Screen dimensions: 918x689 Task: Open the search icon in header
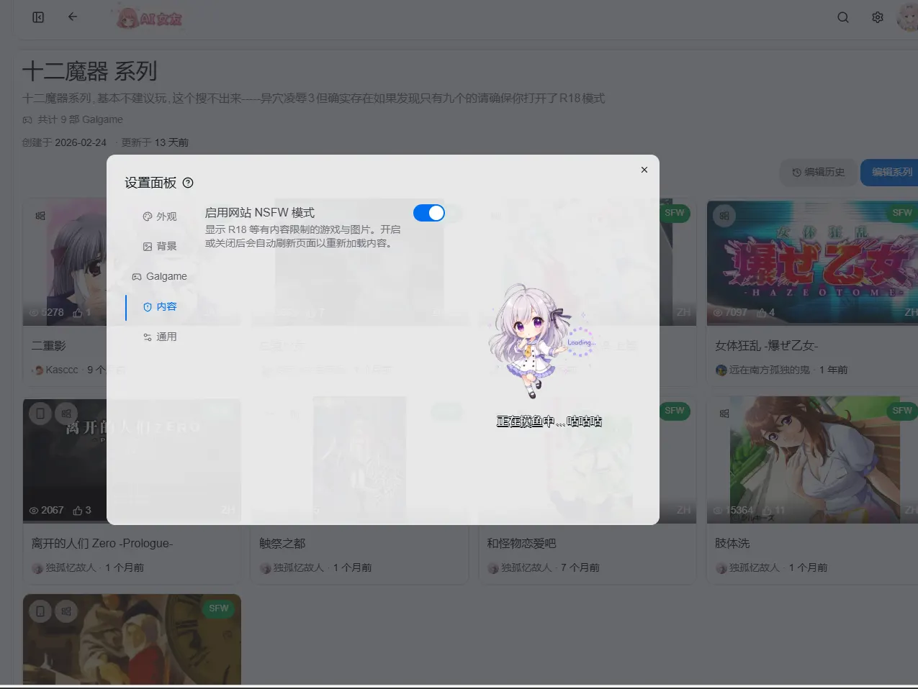[x=843, y=17]
